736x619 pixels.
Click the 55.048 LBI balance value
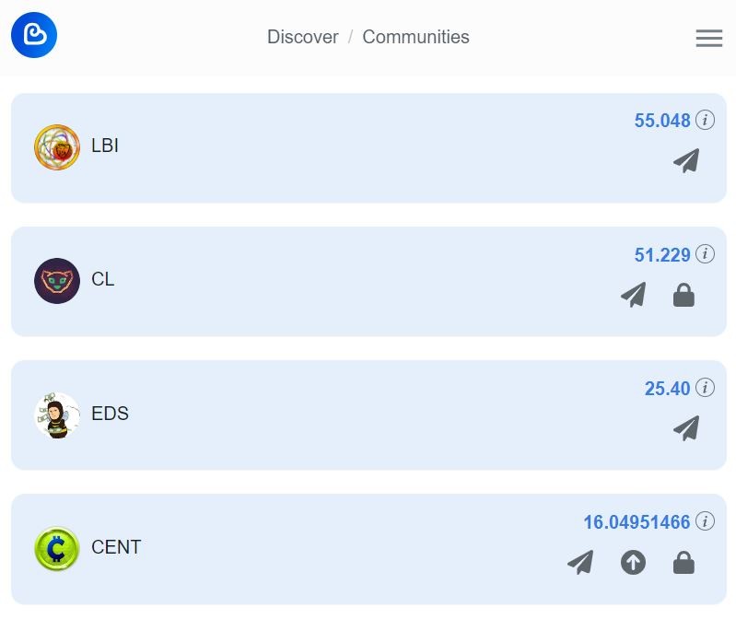(662, 121)
